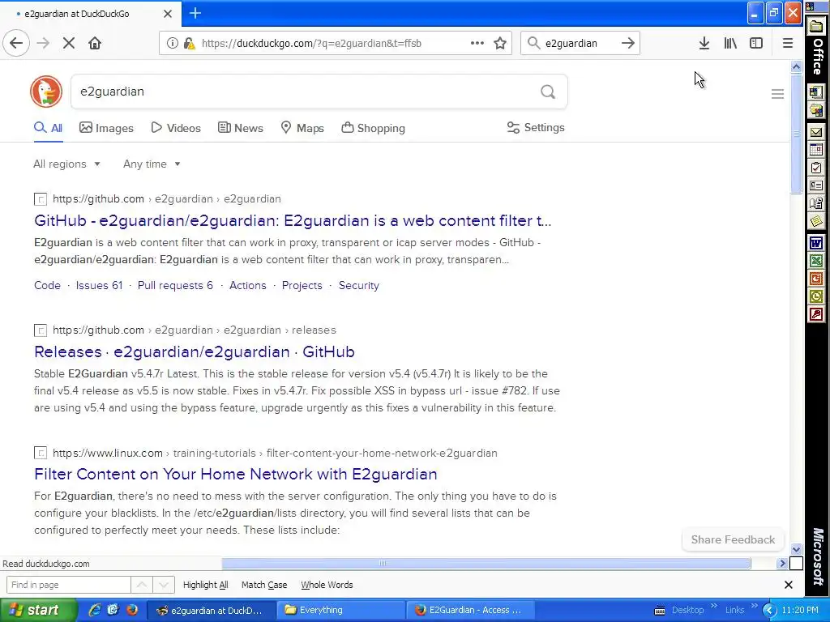Screen dimensions: 830x622
Task: Click the Share Feedback button
Action: pyautogui.click(x=733, y=539)
